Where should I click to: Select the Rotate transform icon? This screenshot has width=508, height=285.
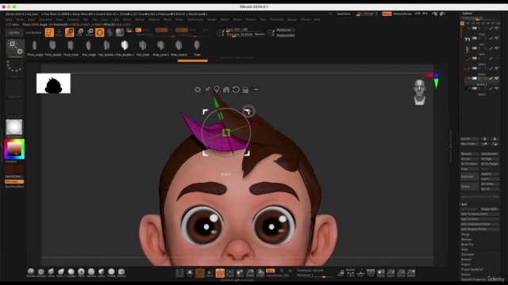90,32
